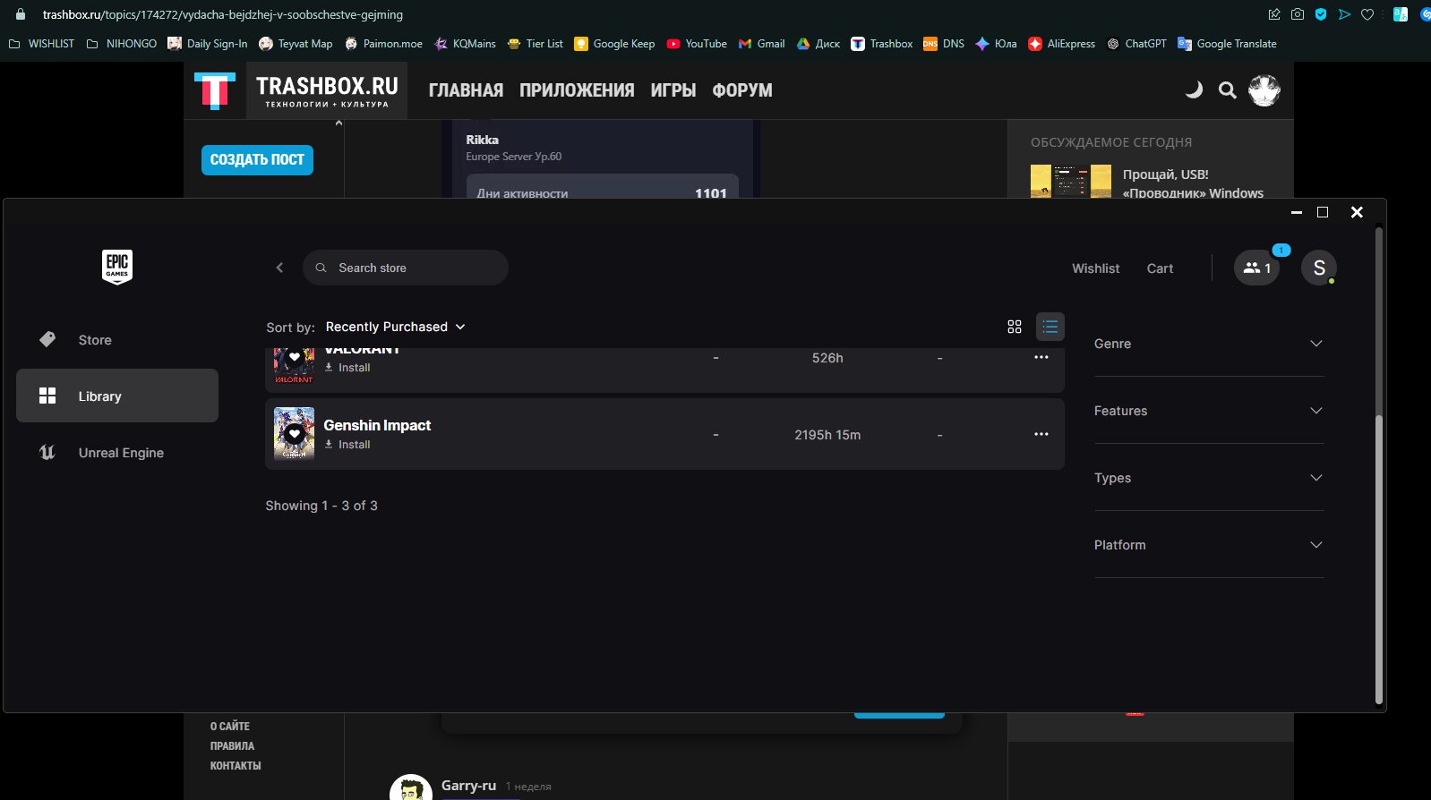
Task: Open the Epic profile avatar S
Action: pyautogui.click(x=1319, y=268)
